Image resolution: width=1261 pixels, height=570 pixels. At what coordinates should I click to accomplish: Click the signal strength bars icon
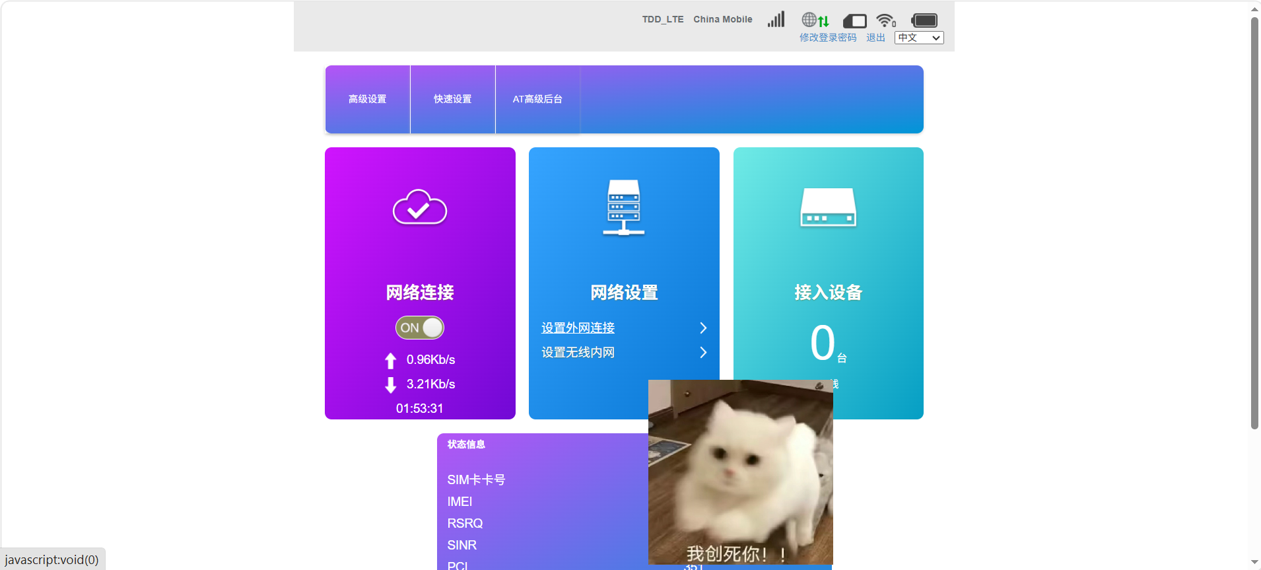pos(776,19)
